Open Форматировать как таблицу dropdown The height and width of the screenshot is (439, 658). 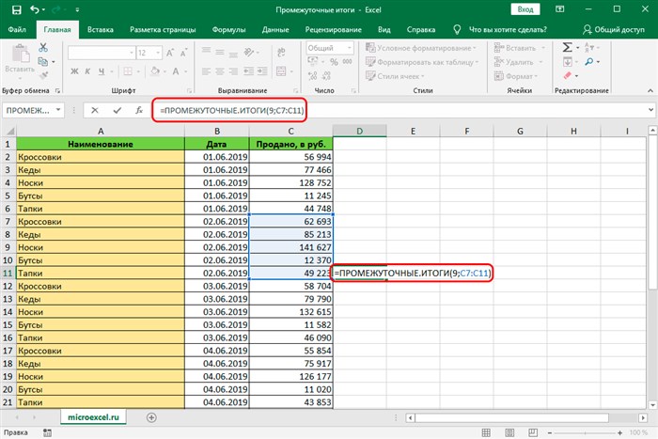pos(422,62)
